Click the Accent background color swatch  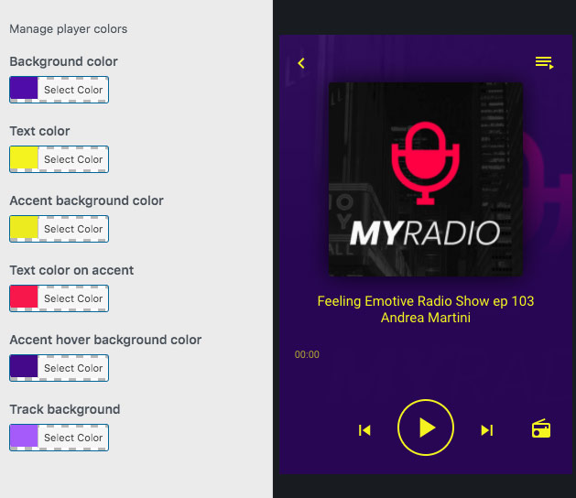(24, 229)
